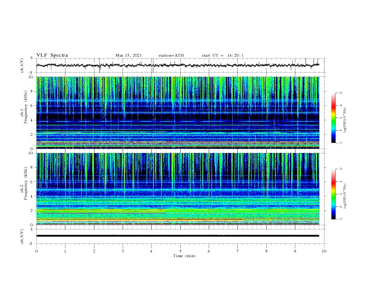The width and height of the screenshot is (365, 282).
Task: Click the time axis tick label '5'
Action: tap(180, 251)
